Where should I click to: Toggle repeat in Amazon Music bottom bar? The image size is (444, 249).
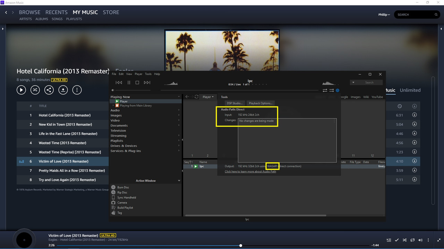(x=412, y=240)
